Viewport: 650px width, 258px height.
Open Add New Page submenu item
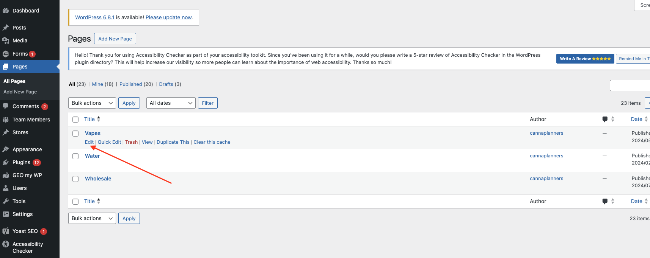click(20, 92)
